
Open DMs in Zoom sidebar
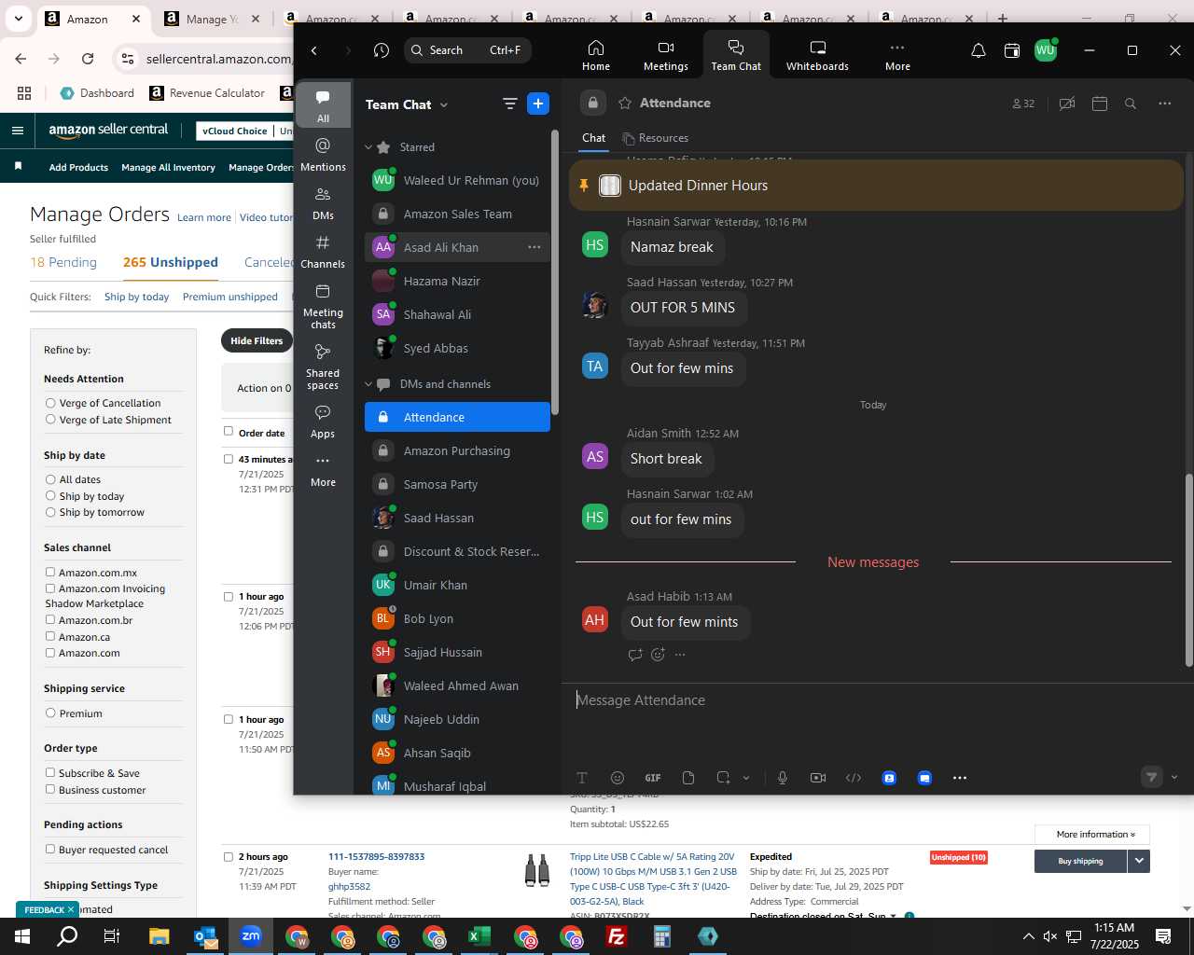coord(323,202)
